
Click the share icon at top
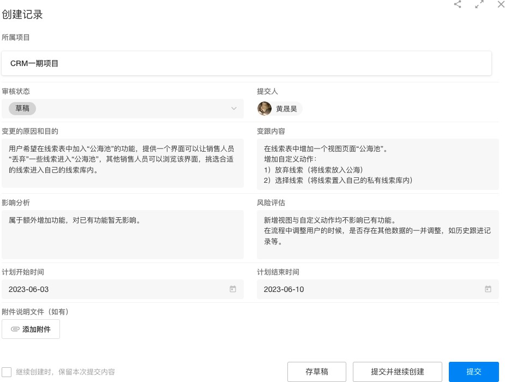pos(458,4)
